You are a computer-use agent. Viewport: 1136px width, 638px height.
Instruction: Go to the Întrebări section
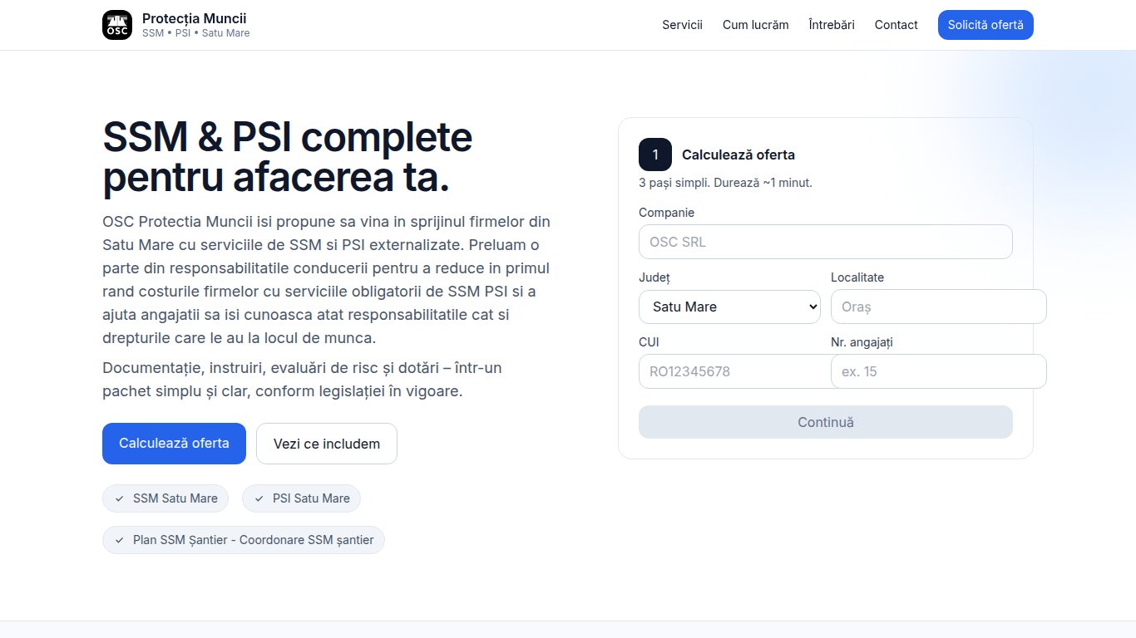pyautogui.click(x=831, y=25)
